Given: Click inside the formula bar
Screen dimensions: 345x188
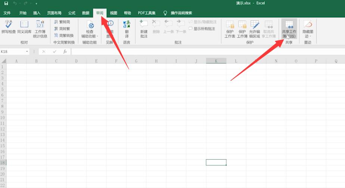Looking at the screenshot, I should [x=208, y=51].
